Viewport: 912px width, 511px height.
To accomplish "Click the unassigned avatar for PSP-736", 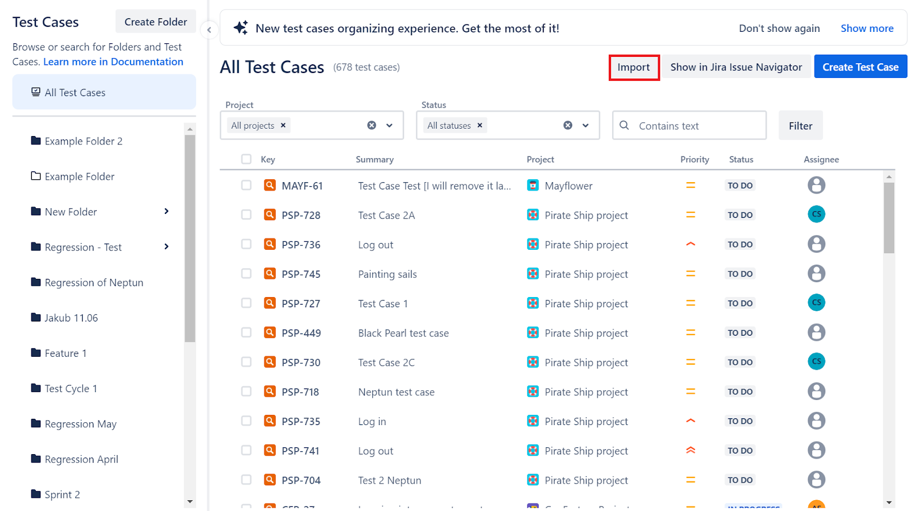I will coord(816,244).
